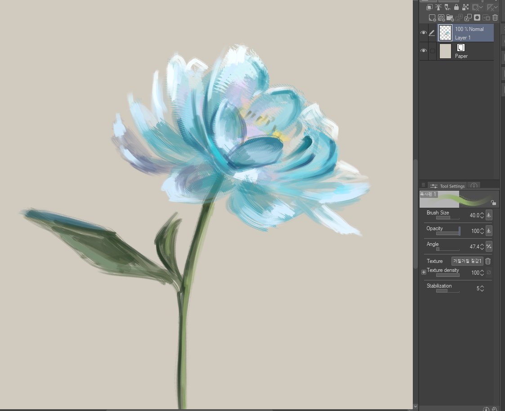Hide Layer 1 using its eye icon

[x=424, y=33]
